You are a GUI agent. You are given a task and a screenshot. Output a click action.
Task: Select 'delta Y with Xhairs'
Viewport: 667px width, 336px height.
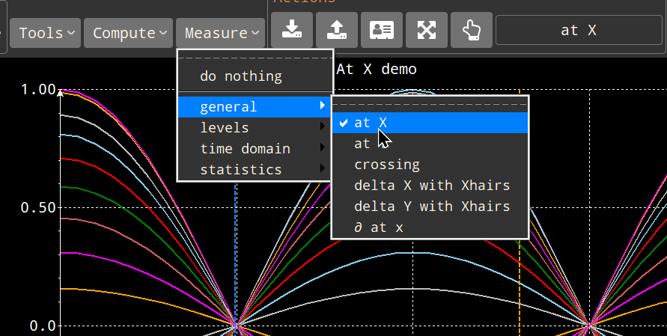click(432, 207)
